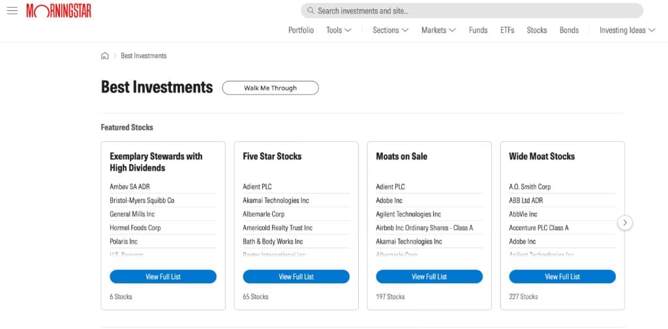Image resolution: width=668 pixels, height=329 pixels.
Task: Select Agilent Technologies in Moats on Sale
Action: tap(408, 214)
